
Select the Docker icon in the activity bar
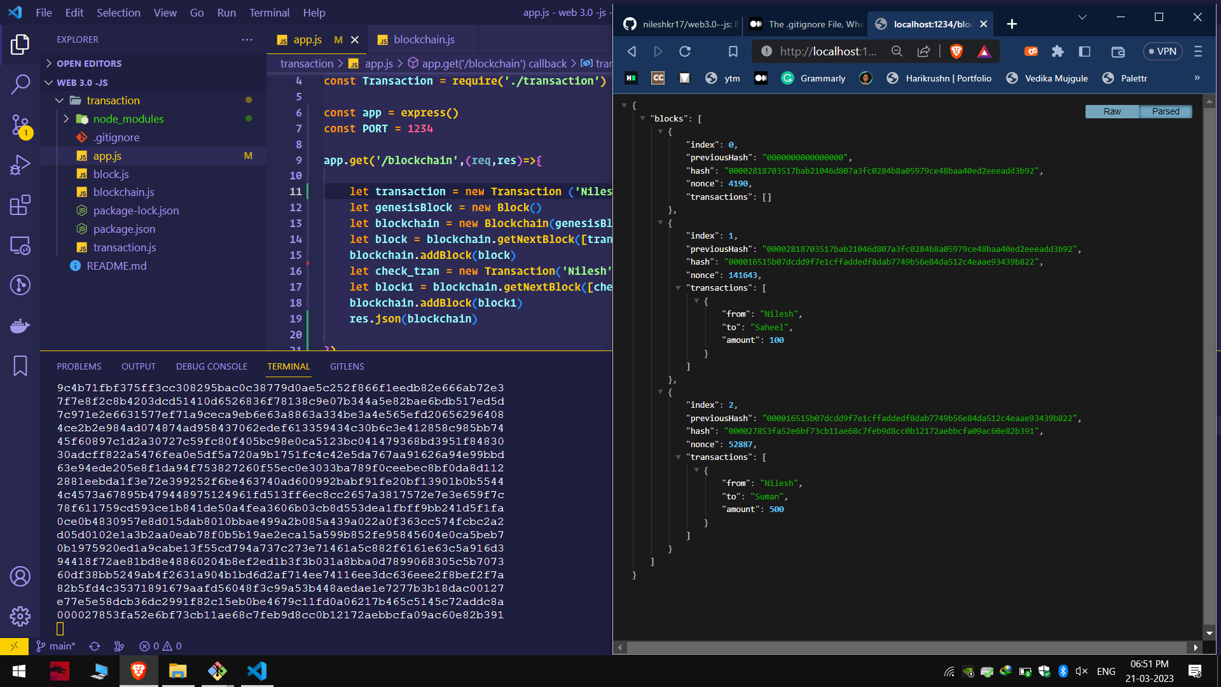tap(21, 326)
